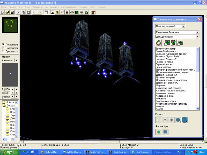Select the largest brush size icon
Viewport: 207px width, 155px height.
184,120
